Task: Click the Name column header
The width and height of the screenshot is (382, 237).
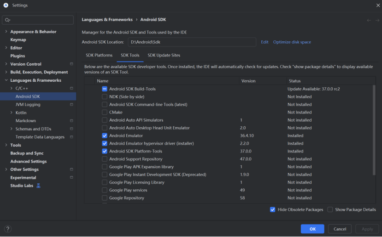Action: [167, 81]
